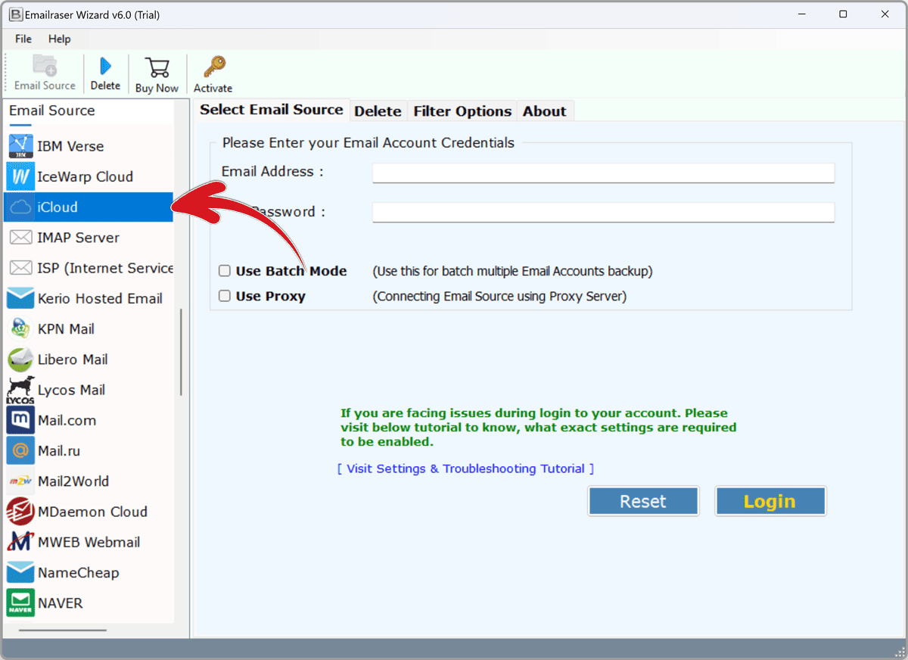The width and height of the screenshot is (908, 660).
Task: Click the "IMAP Server" text row
Action: click(x=78, y=238)
